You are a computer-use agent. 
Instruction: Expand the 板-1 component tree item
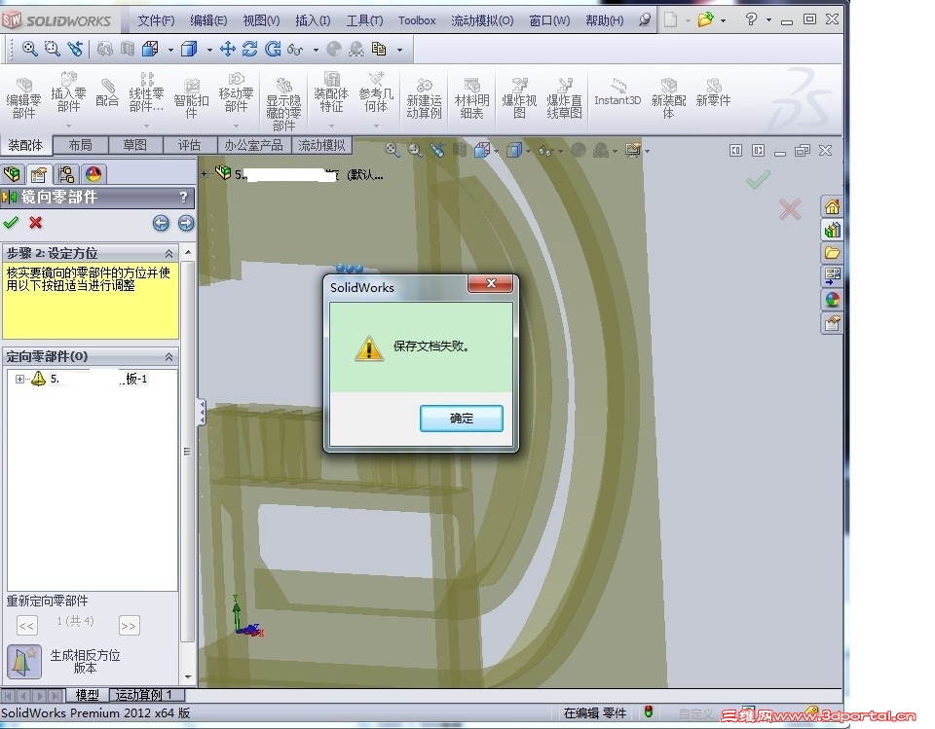19,379
